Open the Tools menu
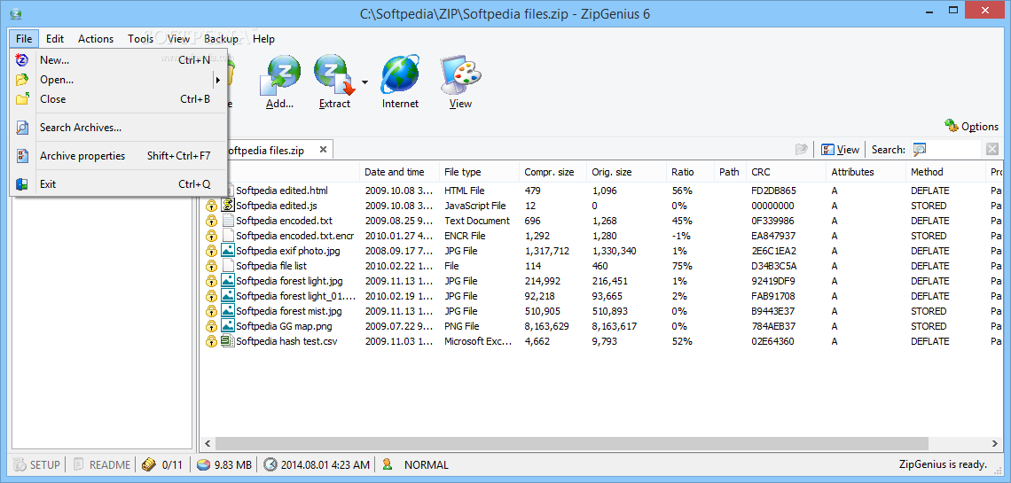The width and height of the screenshot is (1011, 483). [140, 39]
